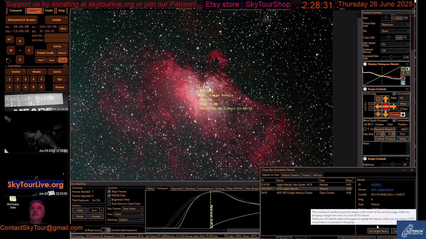Open the Scope Controls panel menu icon
The height and width of the screenshot is (239, 426).
[x=407, y=89]
